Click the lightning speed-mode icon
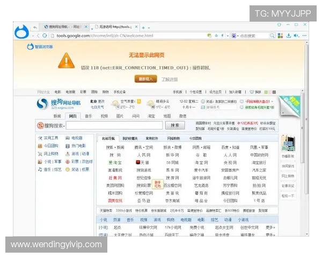The width and height of the screenshot is (322, 258). click(x=222, y=35)
